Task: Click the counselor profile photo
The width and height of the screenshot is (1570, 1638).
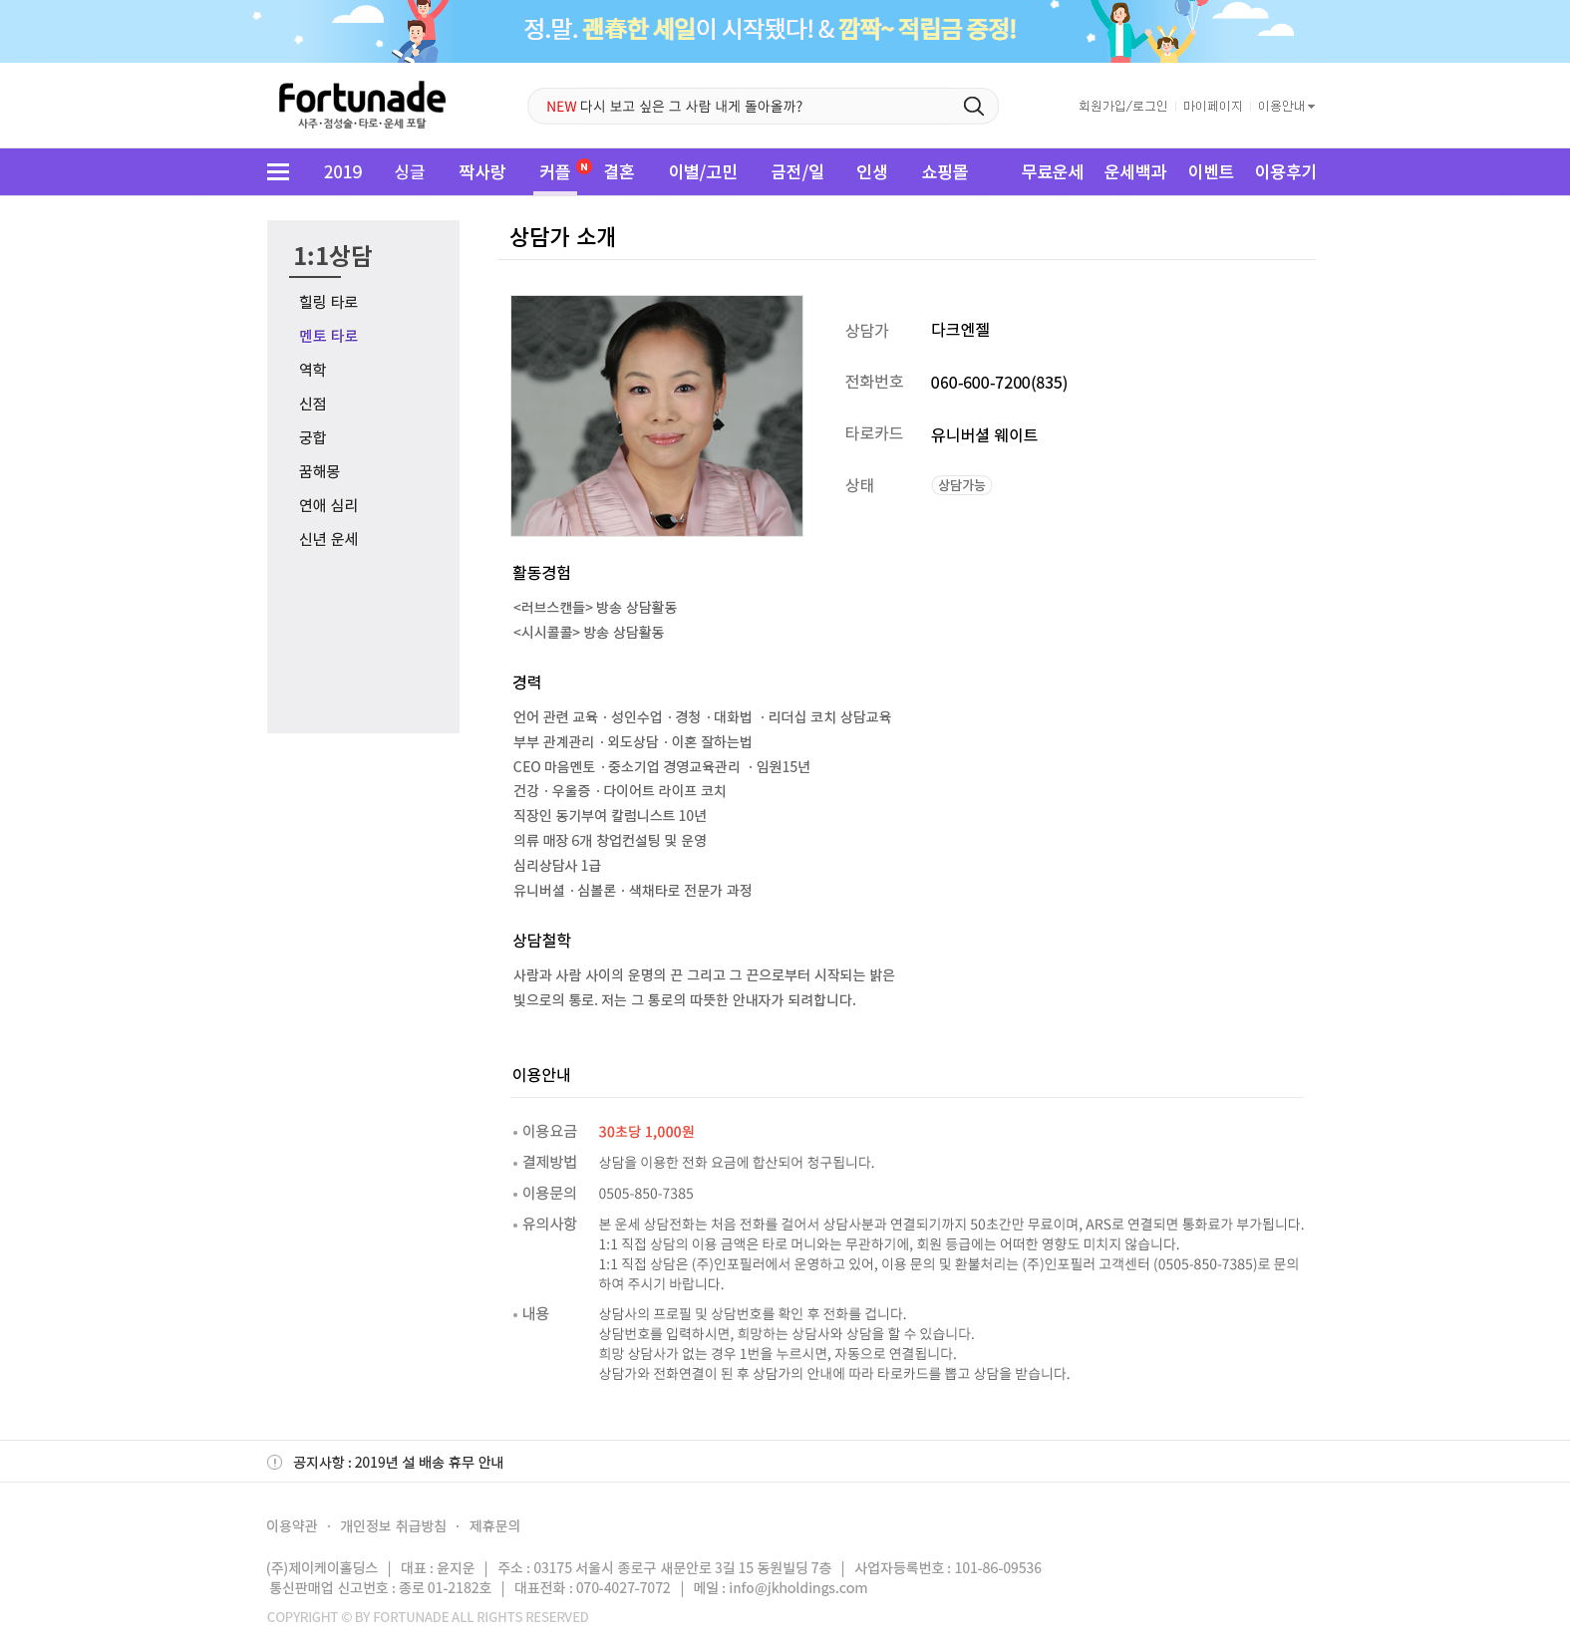Action: (x=657, y=415)
